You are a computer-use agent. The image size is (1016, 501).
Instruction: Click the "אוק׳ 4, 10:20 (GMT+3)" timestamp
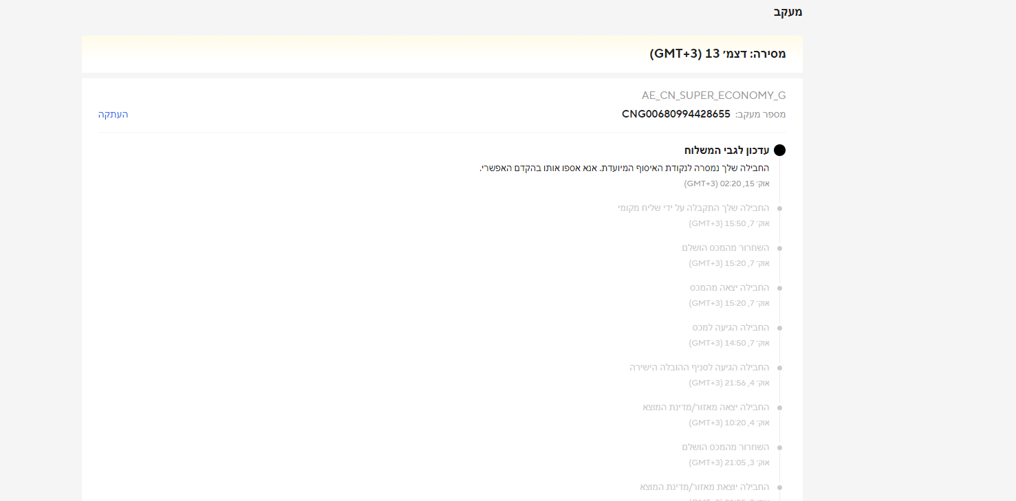(x=729, y=423)
